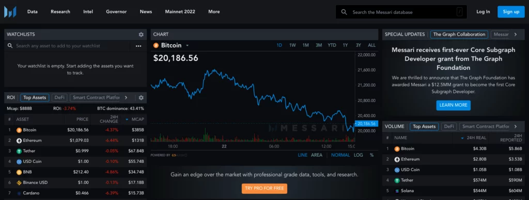Open the Bitcoin asset dropdown on chart
Image resolution: width=529 pixels, height=200 pixels.
(x=187, y=45)
